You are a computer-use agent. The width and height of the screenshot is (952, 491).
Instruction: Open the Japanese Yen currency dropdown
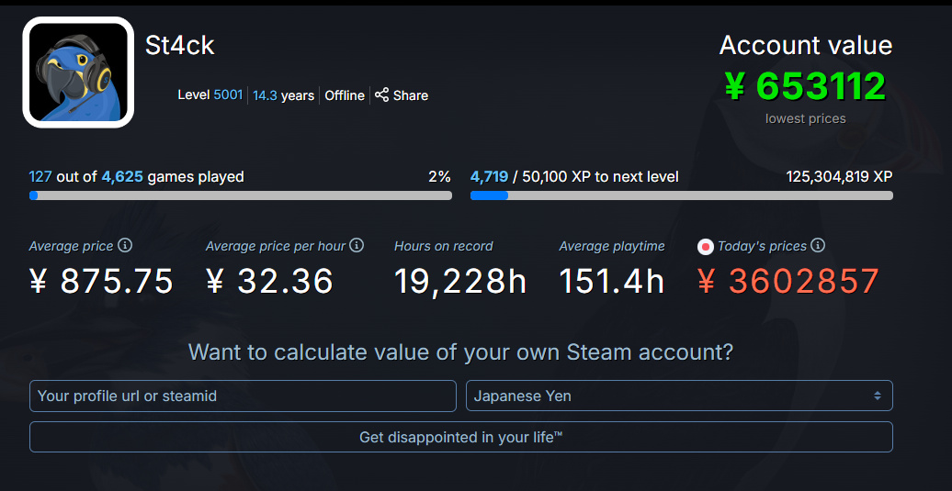[678, 396]
